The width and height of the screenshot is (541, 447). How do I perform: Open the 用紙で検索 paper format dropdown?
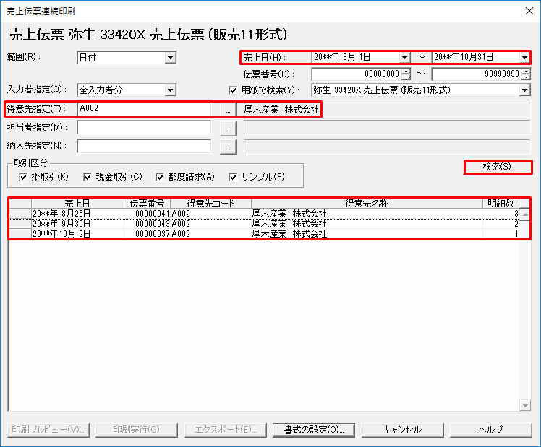[x=524, y=90]
